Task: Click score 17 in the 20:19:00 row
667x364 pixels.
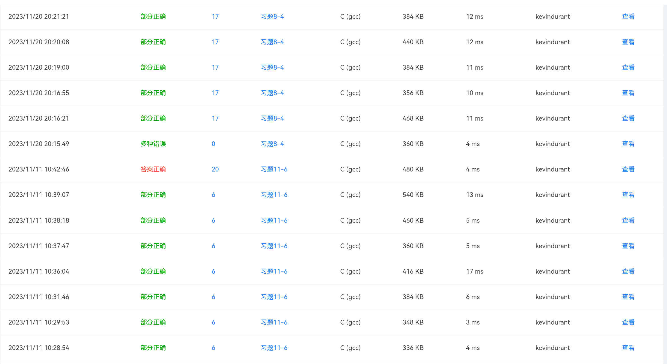Action: [x=215, y=67]
